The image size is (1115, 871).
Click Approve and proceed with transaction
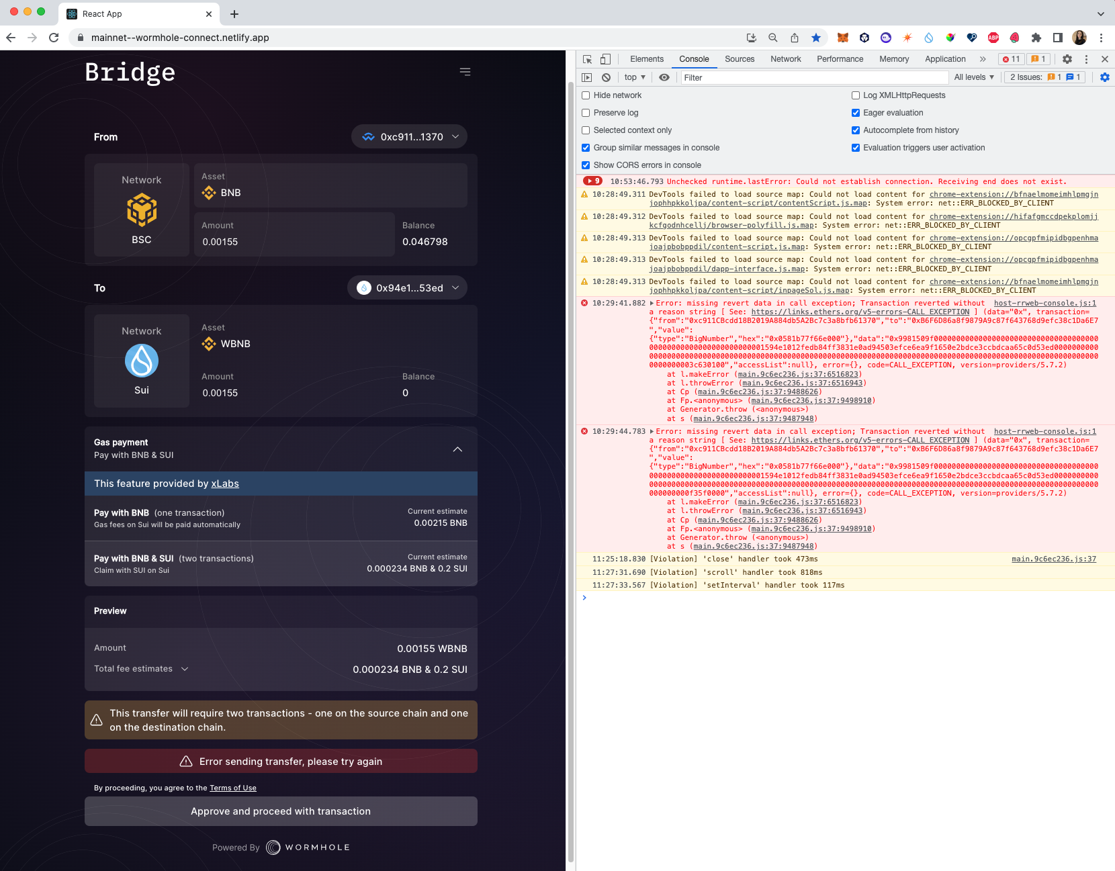pos(281,811)
